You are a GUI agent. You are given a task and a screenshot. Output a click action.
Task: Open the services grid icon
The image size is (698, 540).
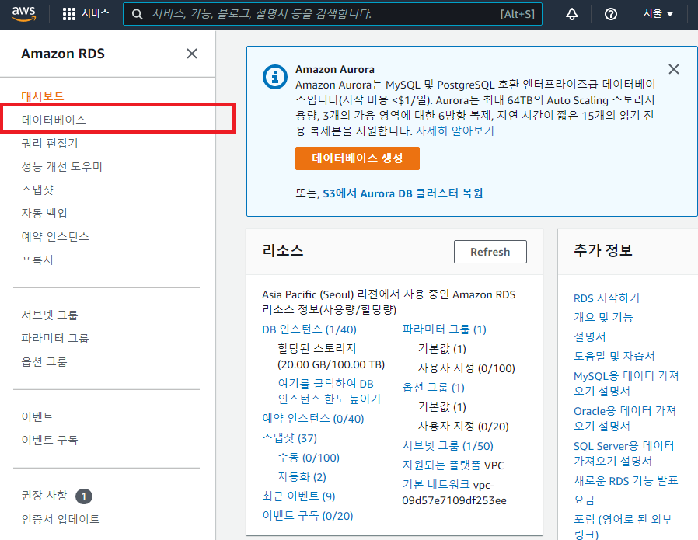pos(69,14)
